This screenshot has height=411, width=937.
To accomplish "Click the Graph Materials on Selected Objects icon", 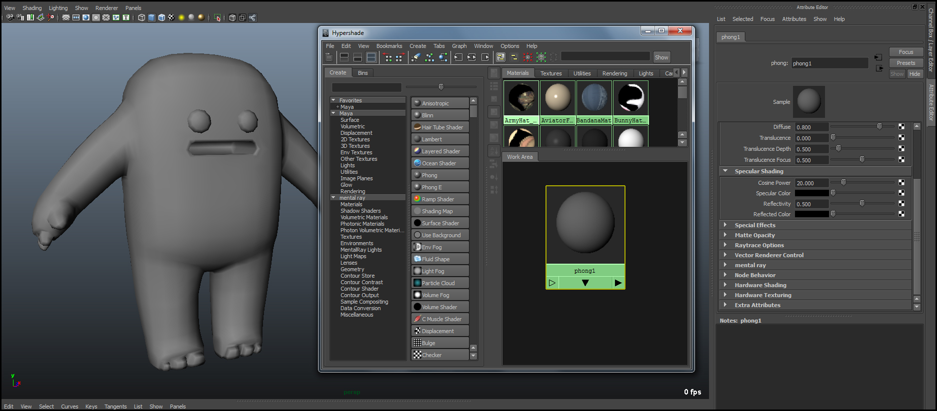I will tap(443, 57).
